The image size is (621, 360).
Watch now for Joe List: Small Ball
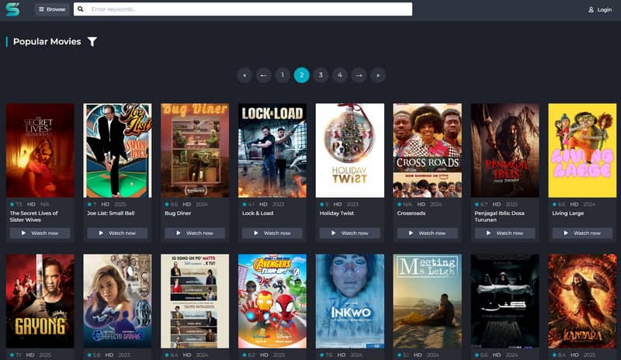pos(118,233)
